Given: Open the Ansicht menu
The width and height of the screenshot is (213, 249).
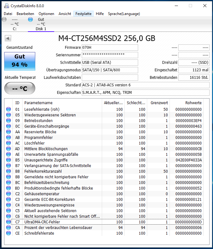Looking at the screenshot, I should click(65, 14).
